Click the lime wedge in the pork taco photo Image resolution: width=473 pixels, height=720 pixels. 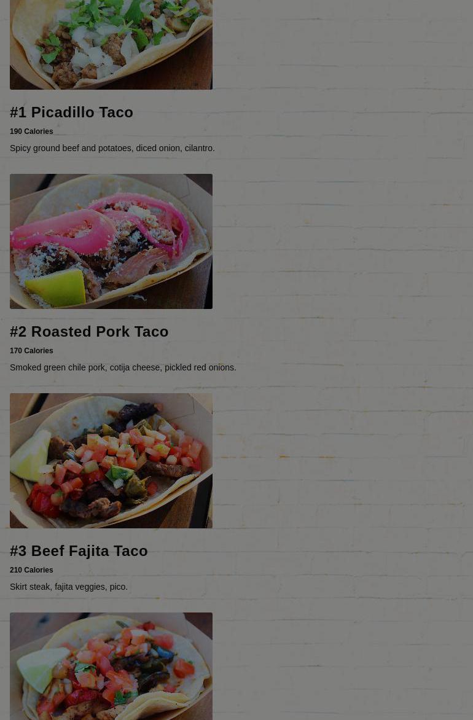(57, 288)
